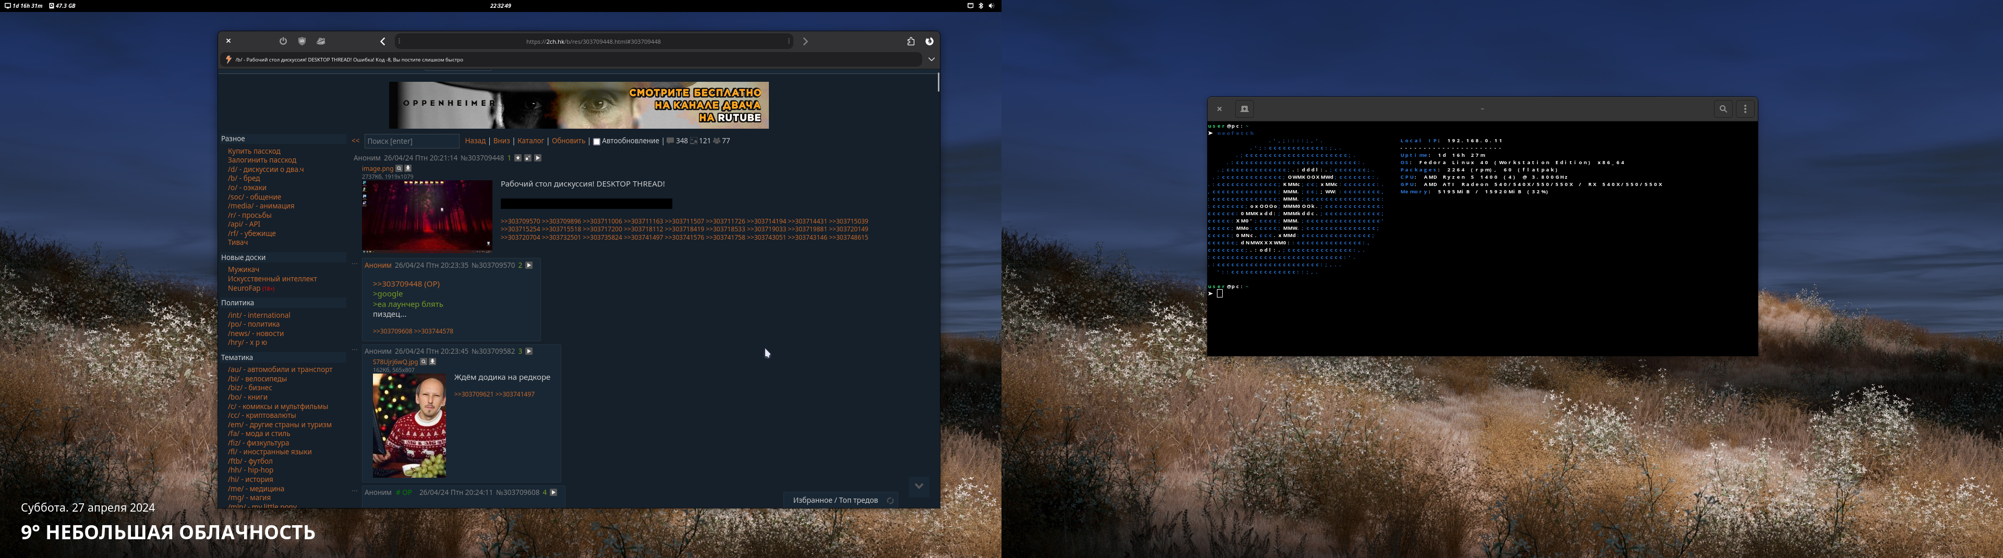Screen dimensions: 2003x558
Task: Open /cc/ - криптовалюты board
Action: [x=262, y=415]
